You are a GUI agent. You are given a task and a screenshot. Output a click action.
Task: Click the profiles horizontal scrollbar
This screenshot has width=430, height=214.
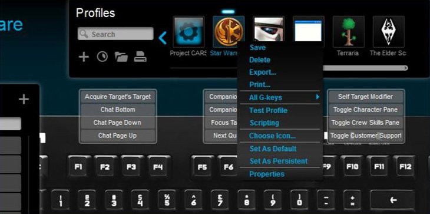click(365, 68)
